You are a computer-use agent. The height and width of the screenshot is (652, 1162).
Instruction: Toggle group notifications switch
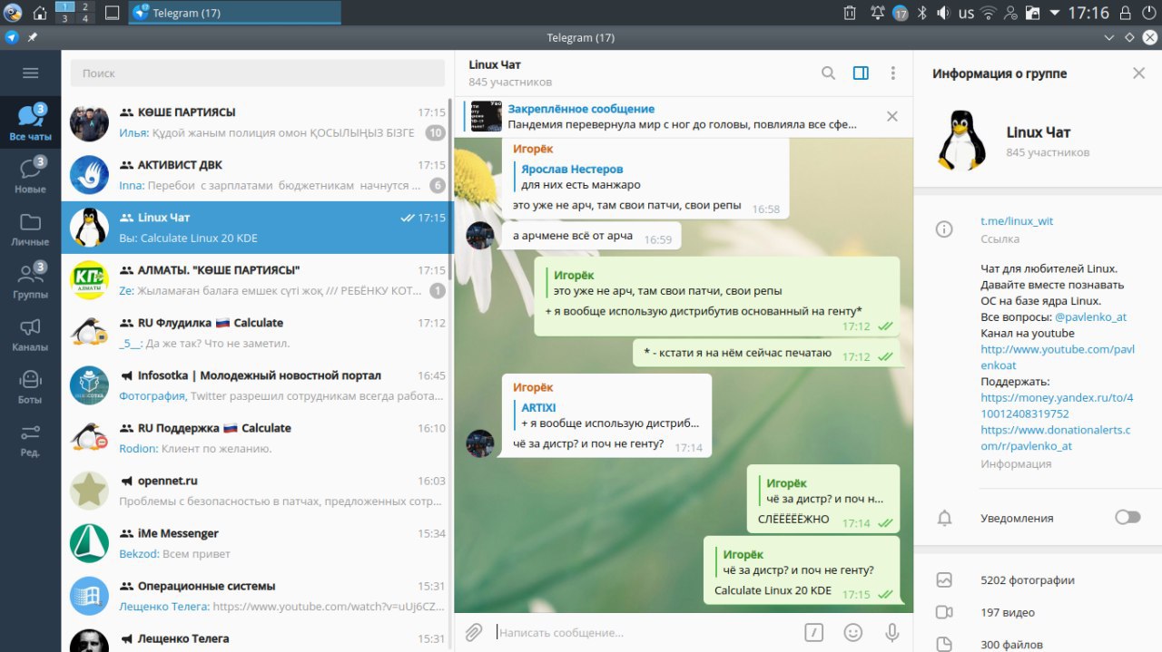pyautogui.click(x=1128, y=517)
